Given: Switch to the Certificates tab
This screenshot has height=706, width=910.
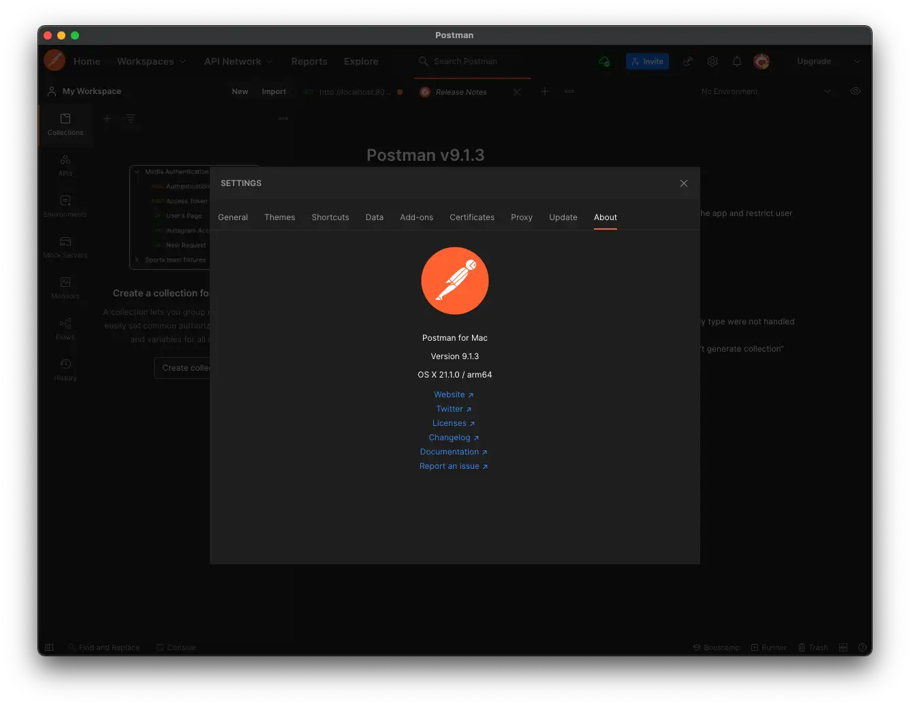Looking at the screenshot, I should coord(472,217).
